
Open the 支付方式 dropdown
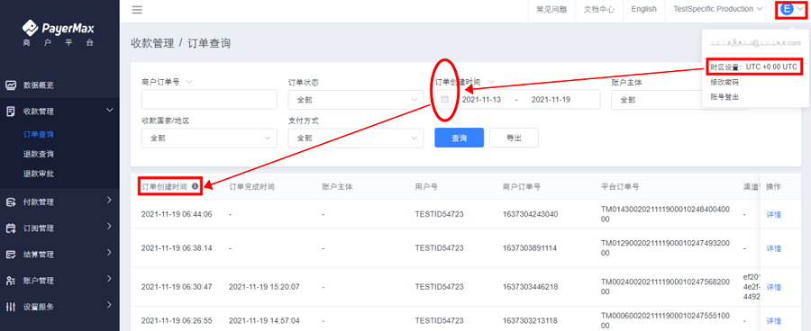point(355,138)
